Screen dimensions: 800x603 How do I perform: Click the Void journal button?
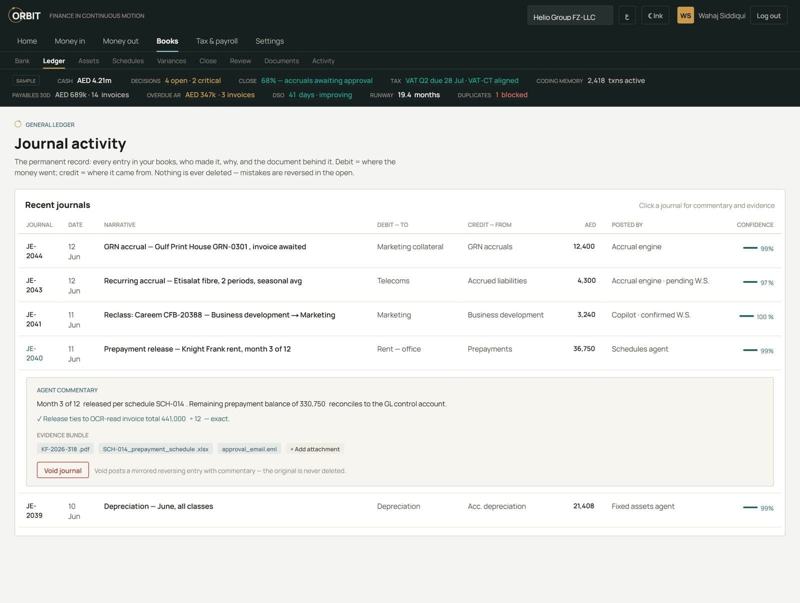(x=62, y=470)
